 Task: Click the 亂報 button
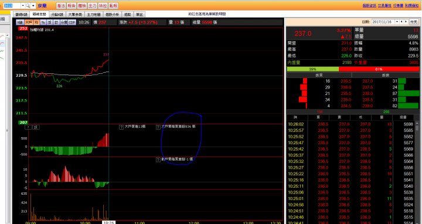pyautogui.click(x=113, y=6)
